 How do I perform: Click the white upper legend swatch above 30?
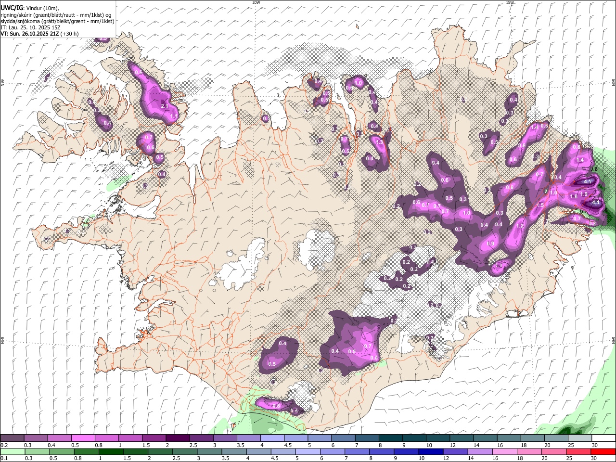pos(603,438)
